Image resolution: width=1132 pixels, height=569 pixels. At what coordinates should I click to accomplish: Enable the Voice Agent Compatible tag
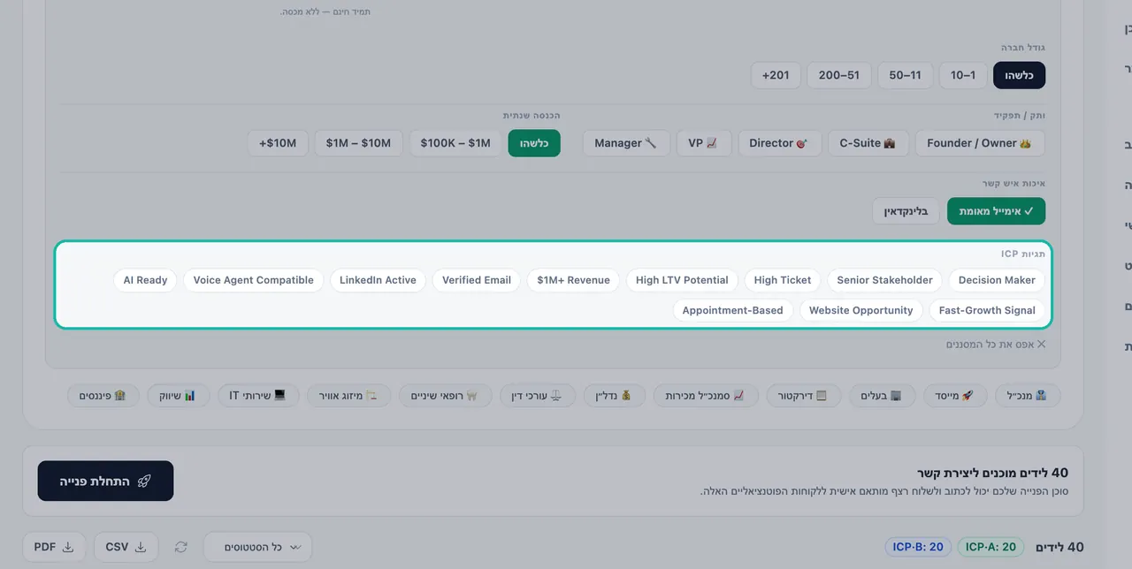tap(253, 280)
